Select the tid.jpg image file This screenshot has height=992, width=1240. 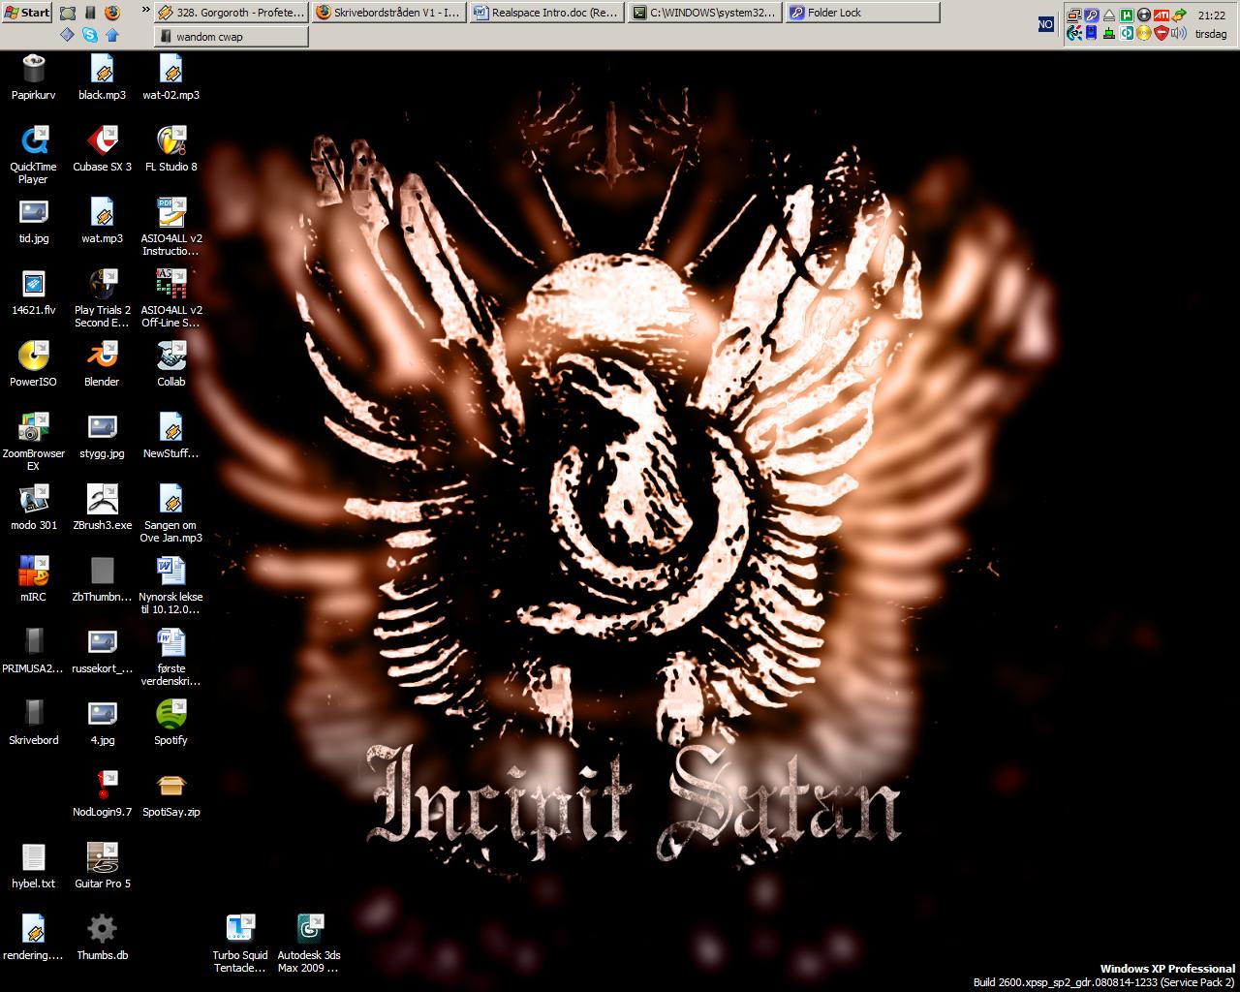(x=34, y=221)
